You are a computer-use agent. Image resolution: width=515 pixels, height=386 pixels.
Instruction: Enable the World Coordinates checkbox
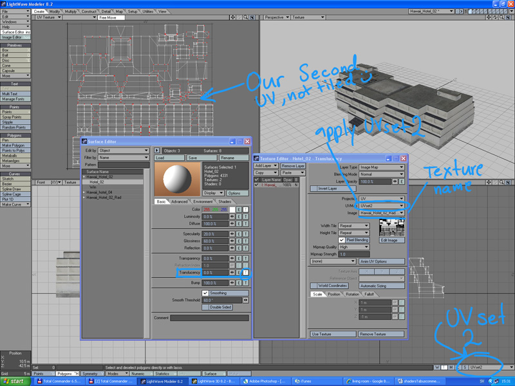314,286
